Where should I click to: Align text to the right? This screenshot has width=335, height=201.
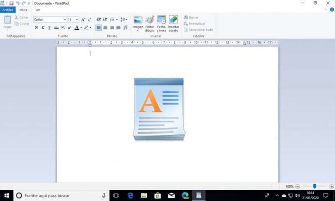pos(112,27)
